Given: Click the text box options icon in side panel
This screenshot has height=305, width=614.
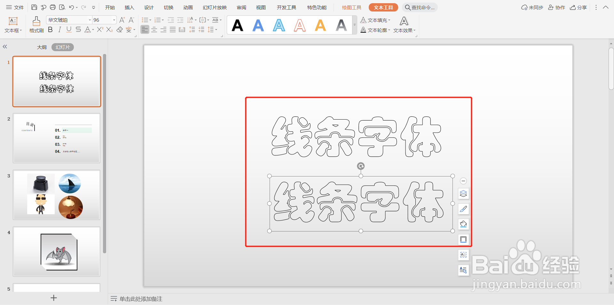Looking at the screenshot, I should 463,255.
